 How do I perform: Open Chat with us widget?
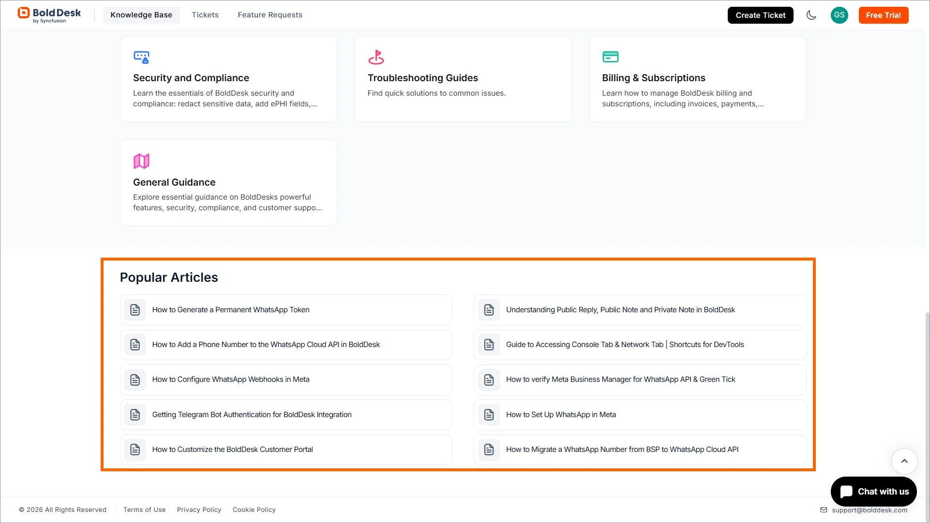[873, 492]
